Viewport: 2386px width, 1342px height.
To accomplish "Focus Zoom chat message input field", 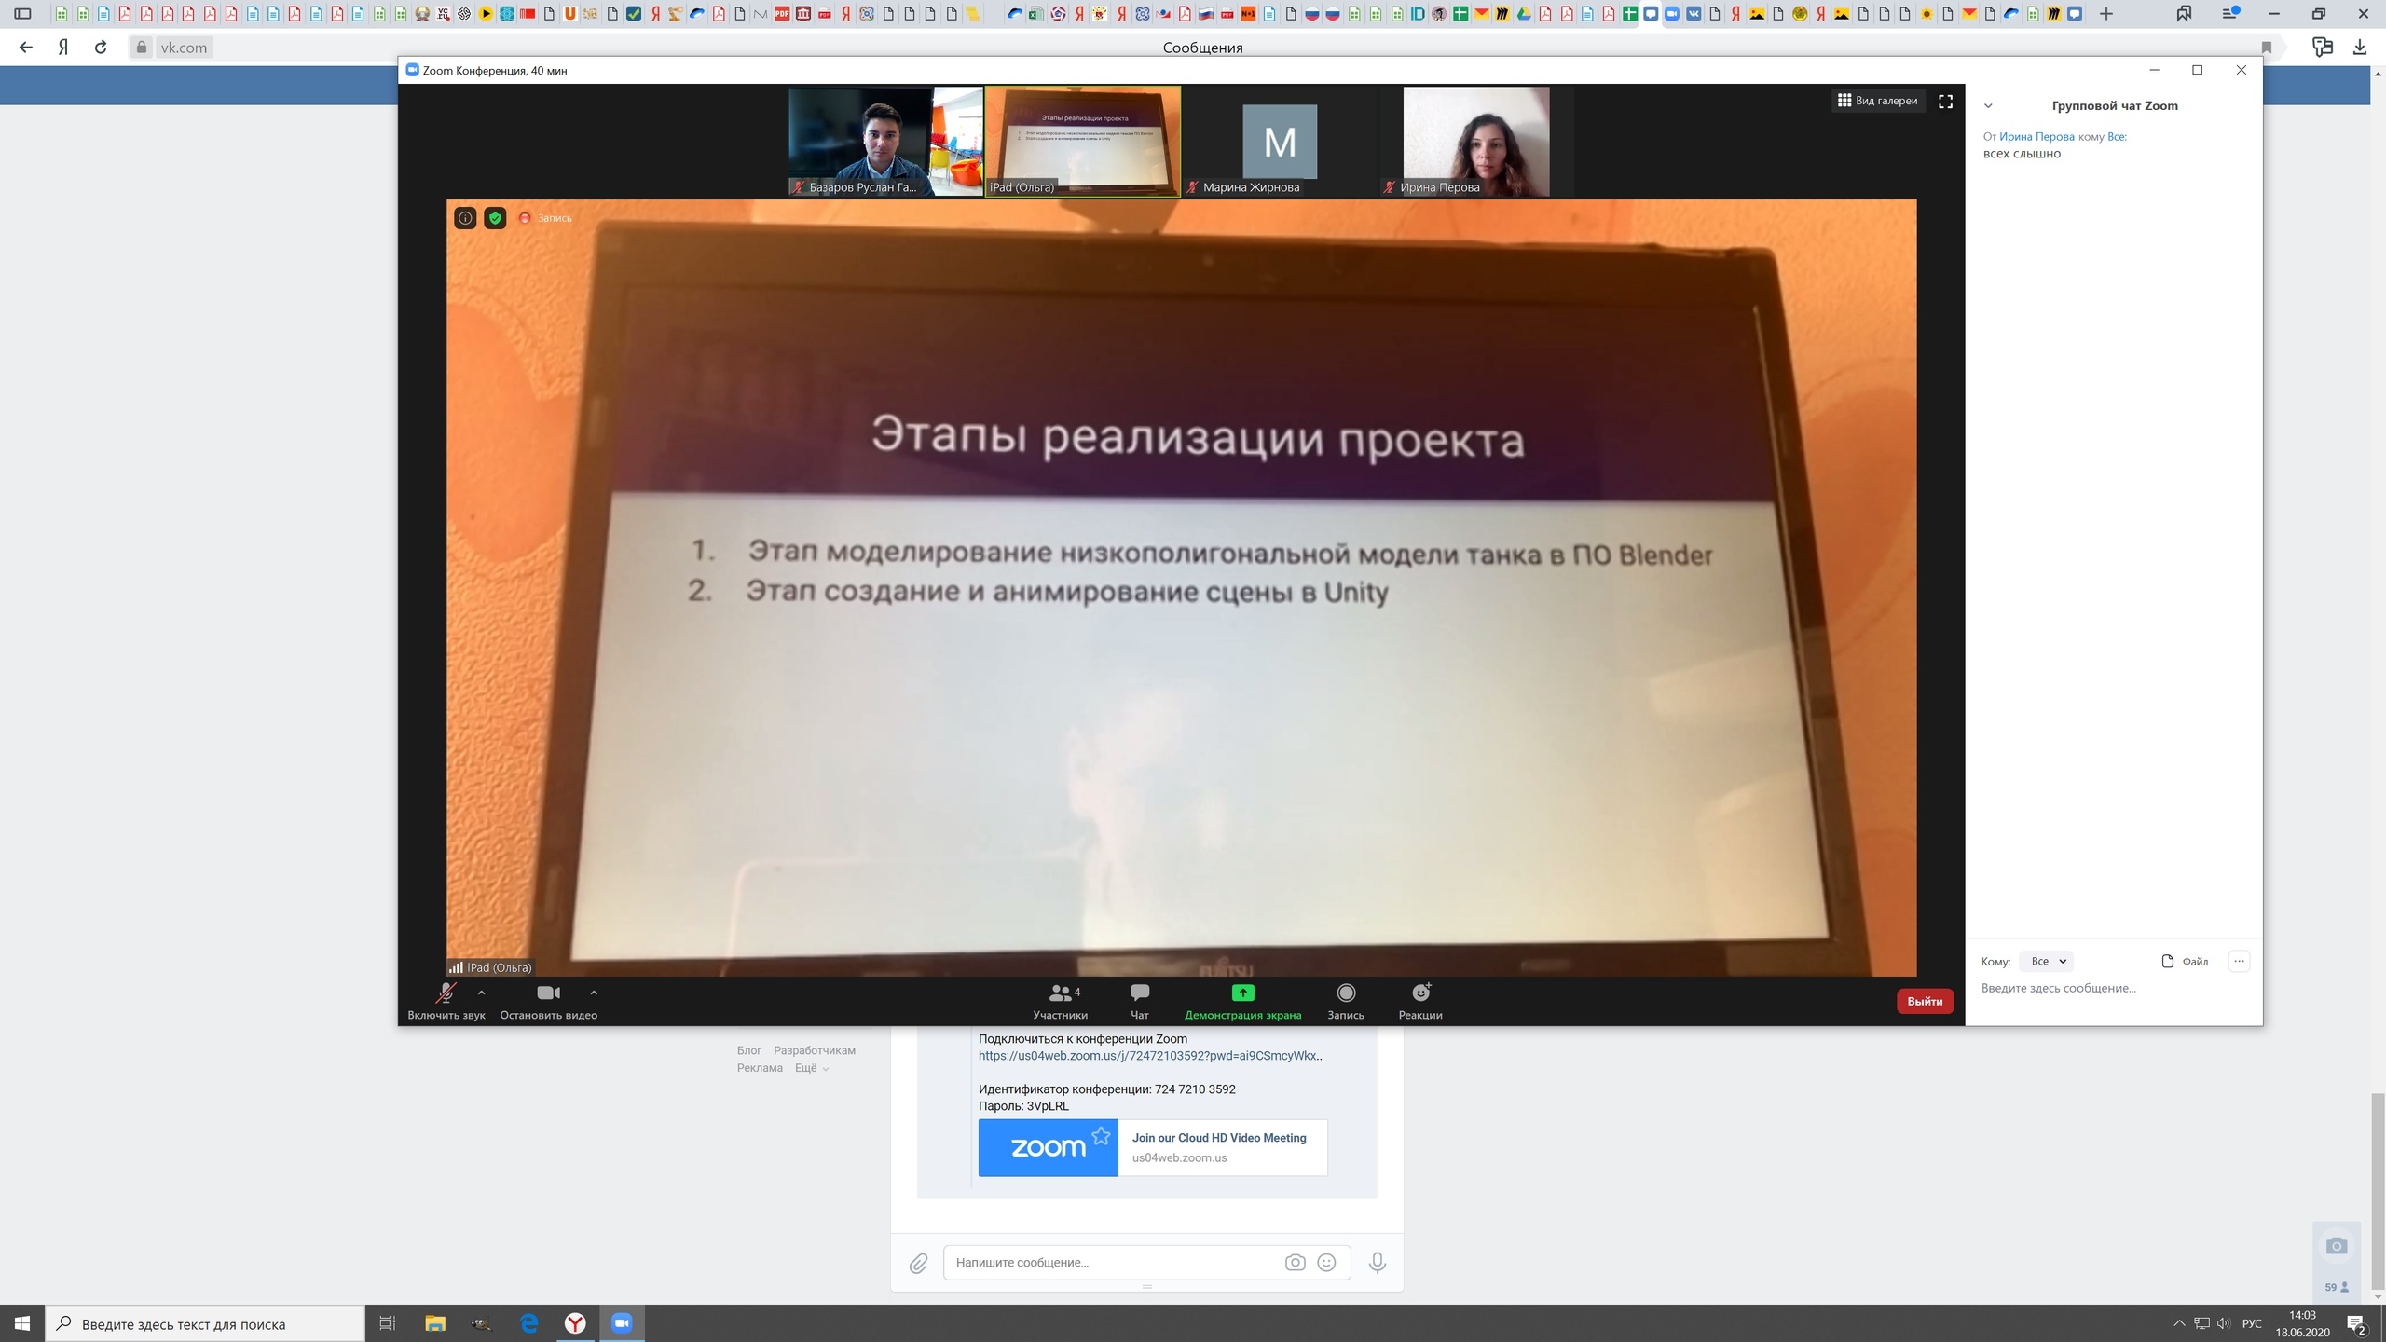I will [2112, 988].
